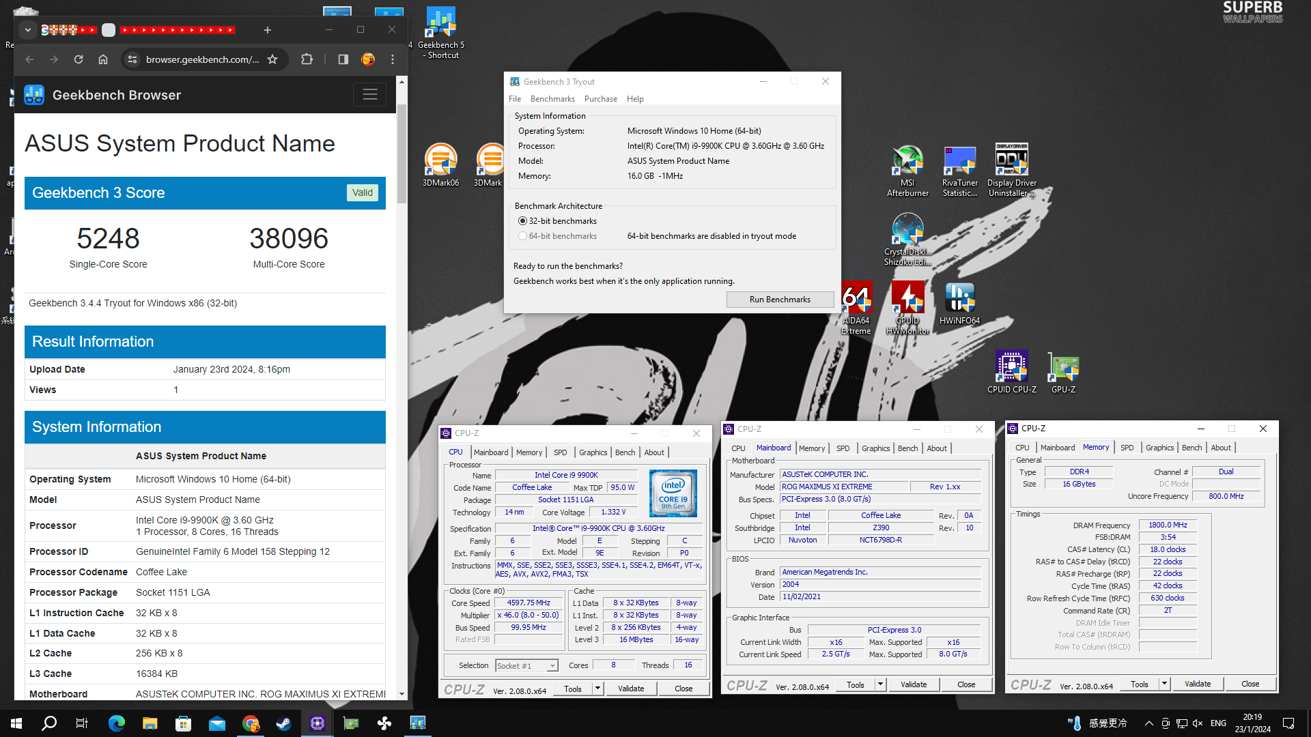Image resolution: width=1311 pixels, height=737 pixels.
Task: Expand browser tab search chevron
Action: [x=27, y=30]
